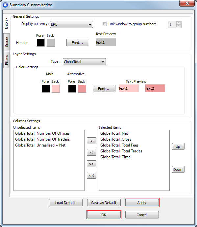Viewport: 197px width, 227px height.
Task: Open Font dialog for Header
Action: 78,43
